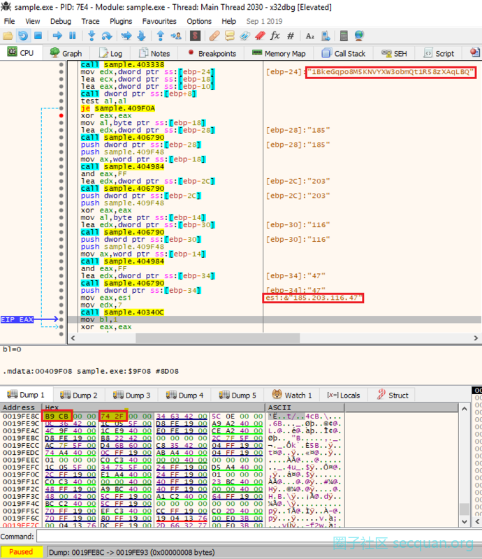Toggle the red breakpoint at xor eax,eax
Screen dimensions: 482x559
coord(61,115)
